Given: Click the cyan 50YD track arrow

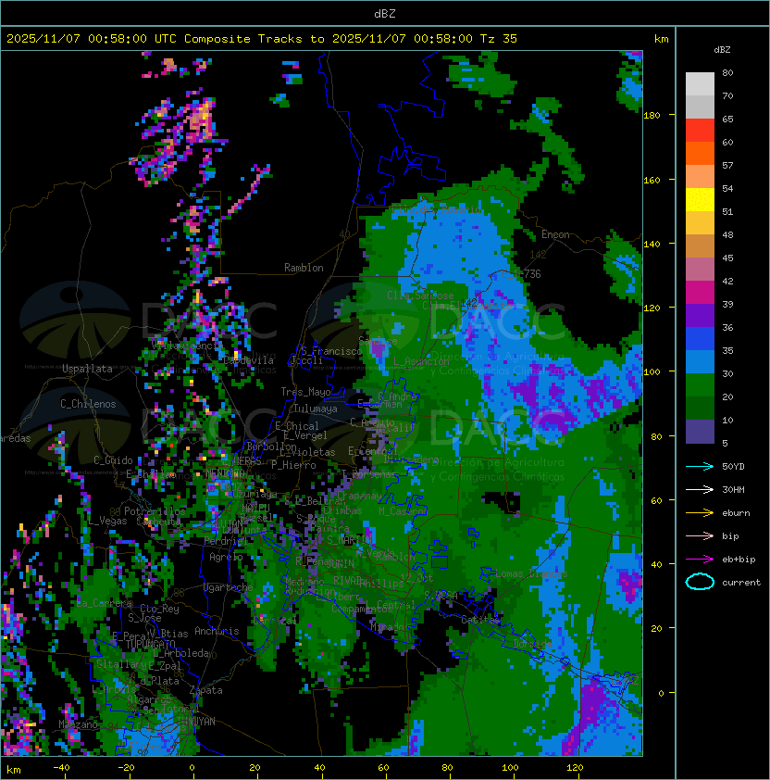Looking at the screenshot, I should pyautogui.click(x=700, y=467).
